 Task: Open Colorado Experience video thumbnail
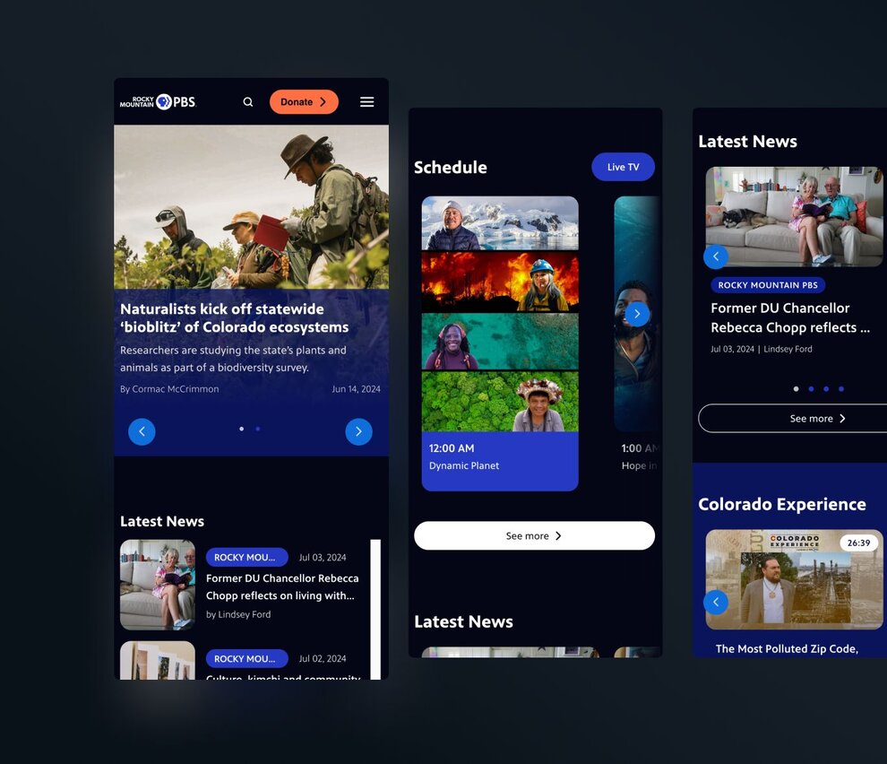(794, 579)
